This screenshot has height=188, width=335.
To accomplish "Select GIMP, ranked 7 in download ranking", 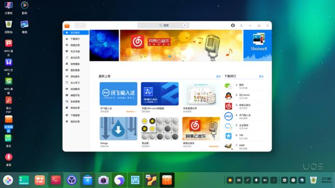I will click(244, 146).
